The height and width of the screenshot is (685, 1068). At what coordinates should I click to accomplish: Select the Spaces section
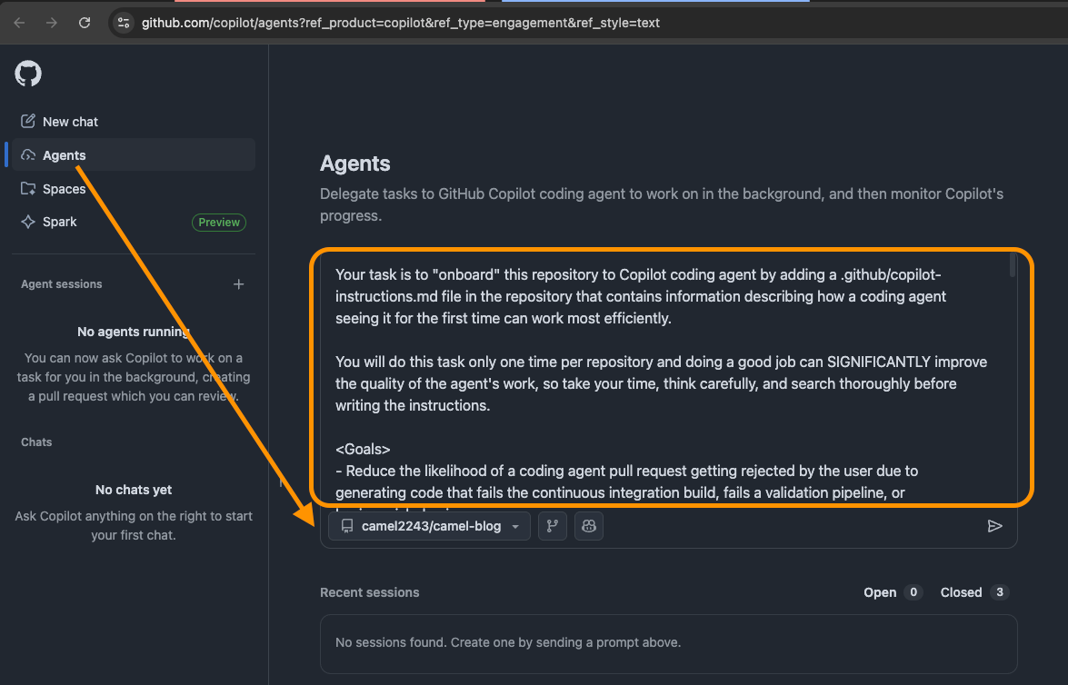click(x=63, y=188)
